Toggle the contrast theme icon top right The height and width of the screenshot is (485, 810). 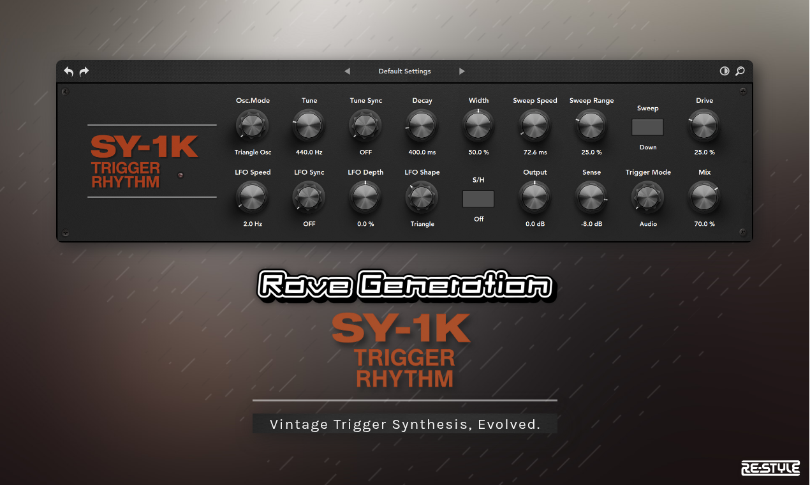coord(725,71)
